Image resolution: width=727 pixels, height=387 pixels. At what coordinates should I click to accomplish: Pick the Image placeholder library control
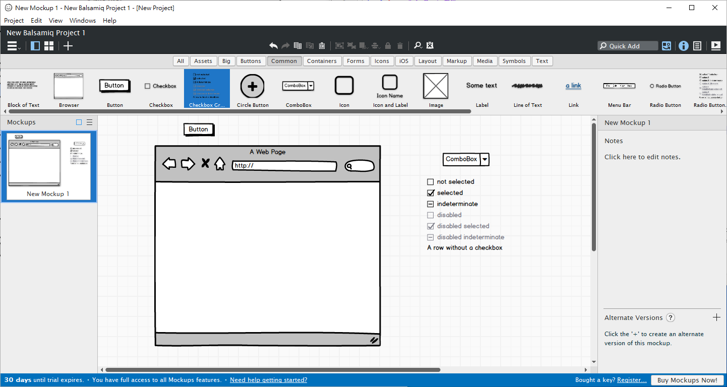point(436,89)
